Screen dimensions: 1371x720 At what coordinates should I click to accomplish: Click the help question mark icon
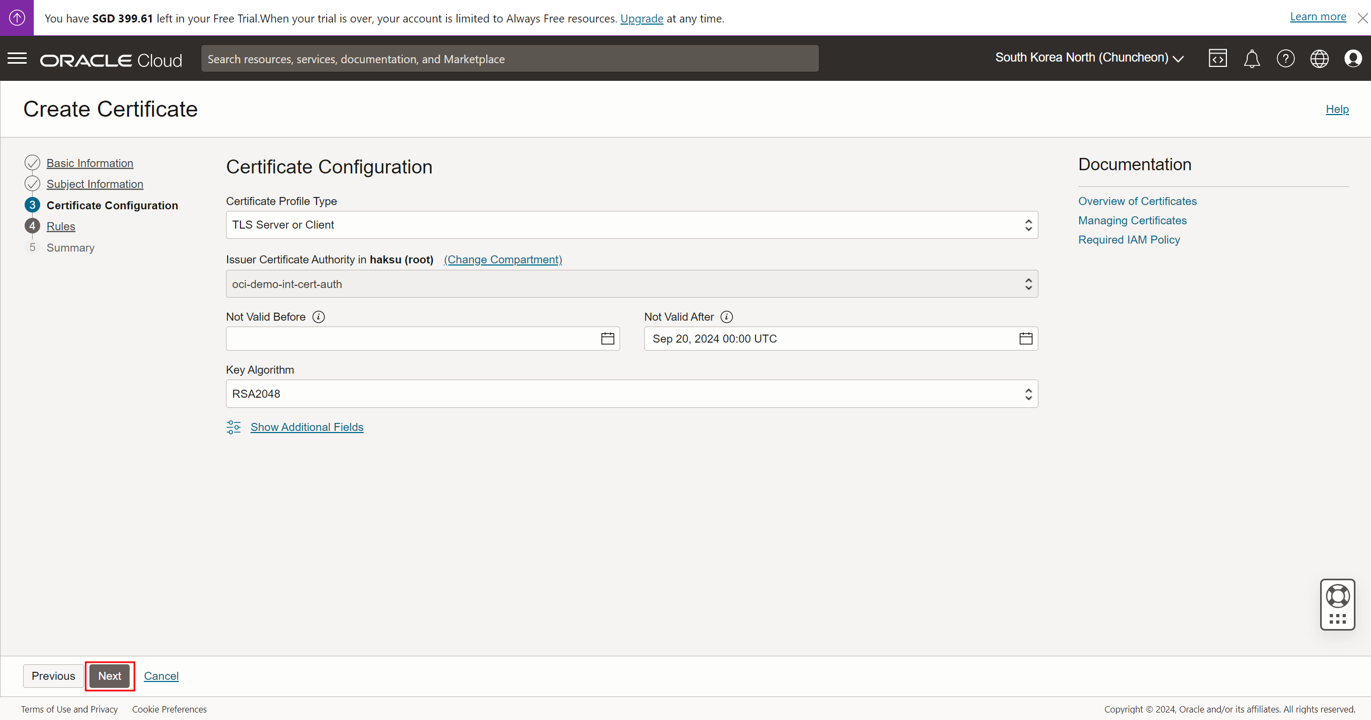1285,58
